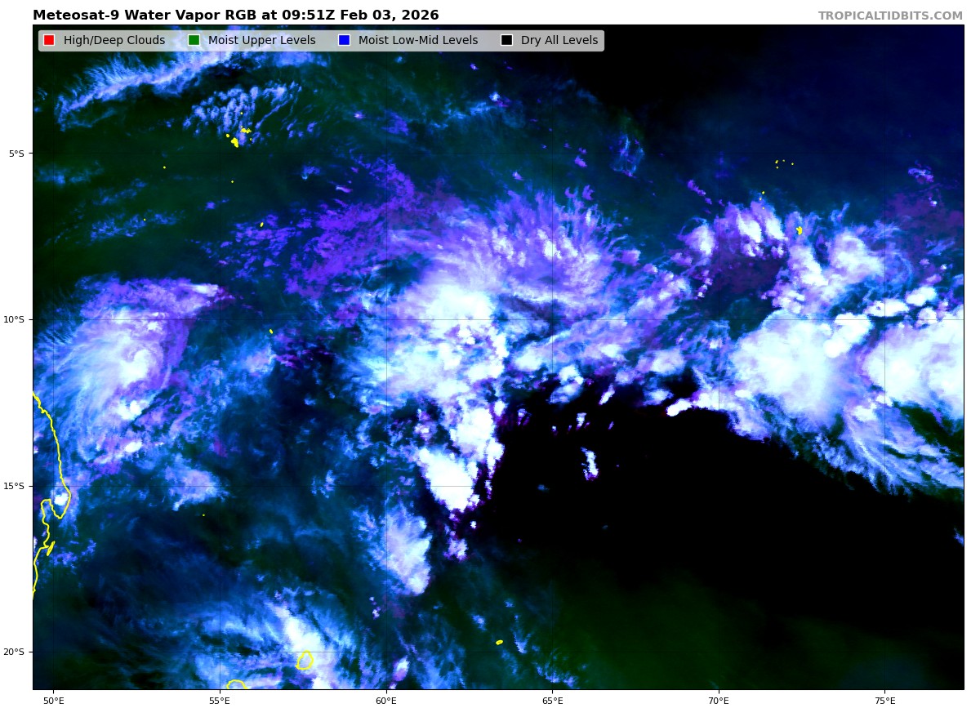Select the 'Dry All Levels' legend label
The image size is (980, 708).
click(559, 41)
